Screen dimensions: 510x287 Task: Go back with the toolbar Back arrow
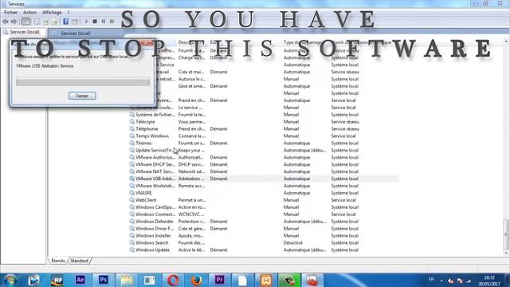6,22
